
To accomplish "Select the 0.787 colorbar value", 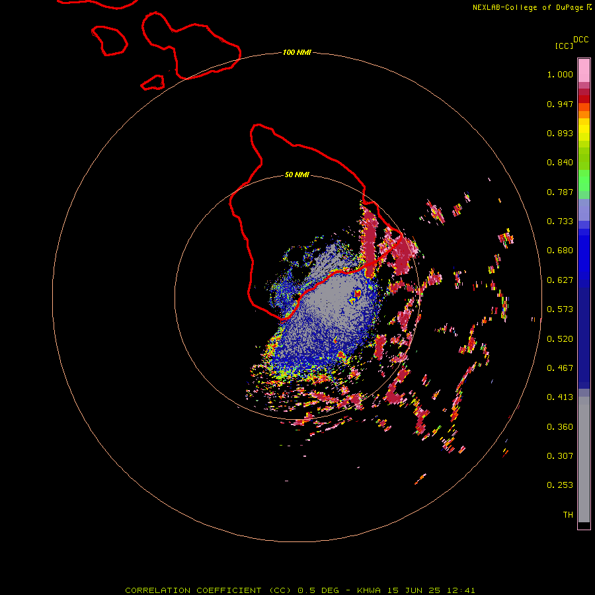I will pos(560,192).
